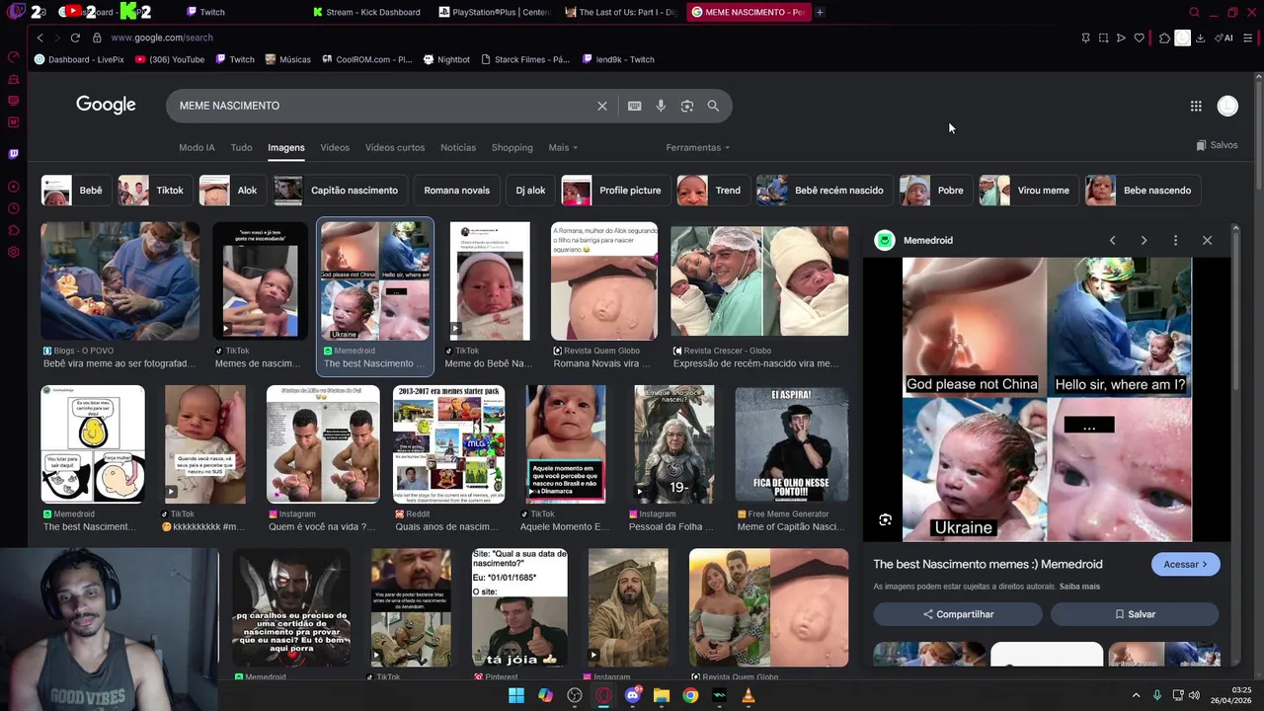Click the heart icon in address bar

(1139, 38)
